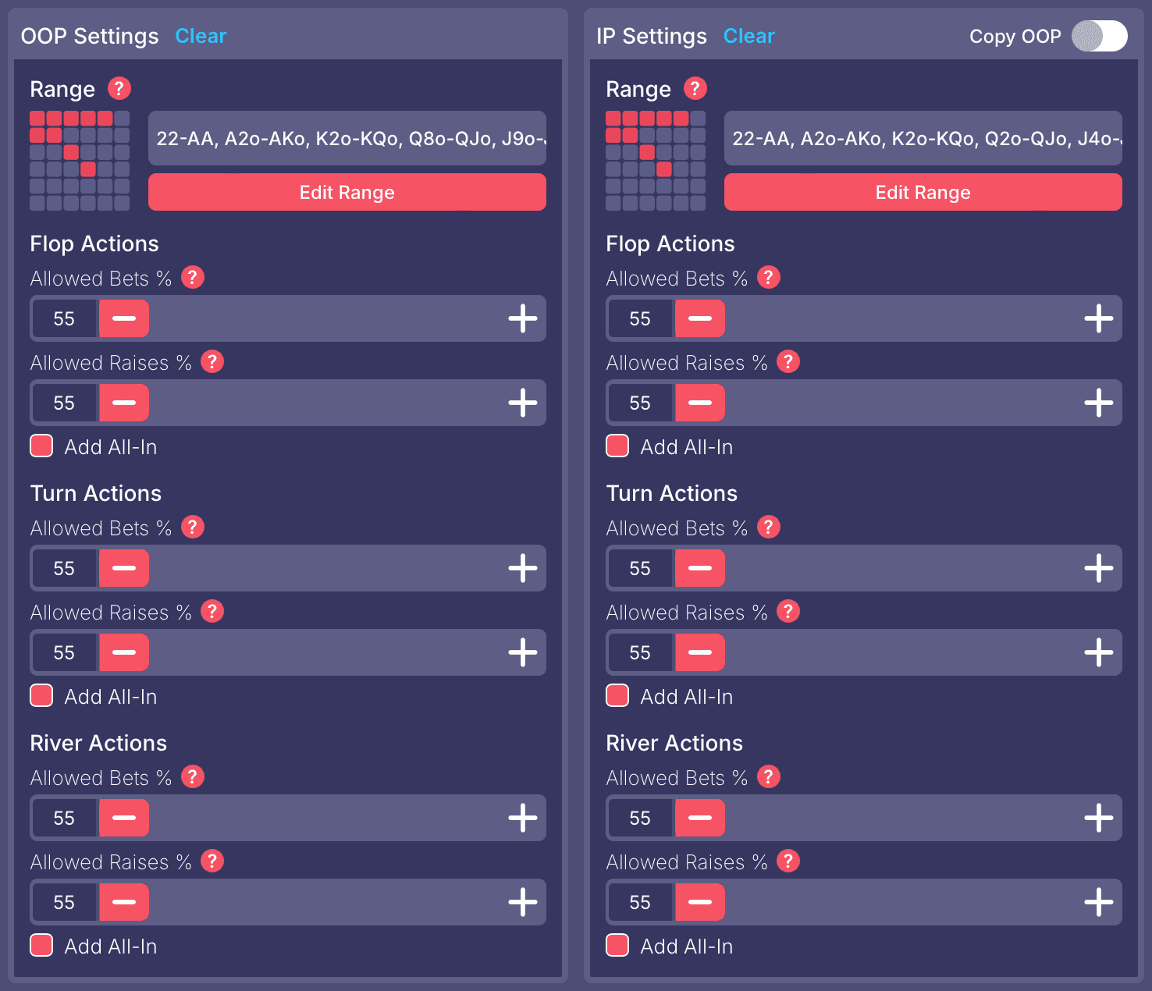This screenshot has height=991, width=1152.
Task: Clear the IP Settings
Action: [x=748, y=36]
